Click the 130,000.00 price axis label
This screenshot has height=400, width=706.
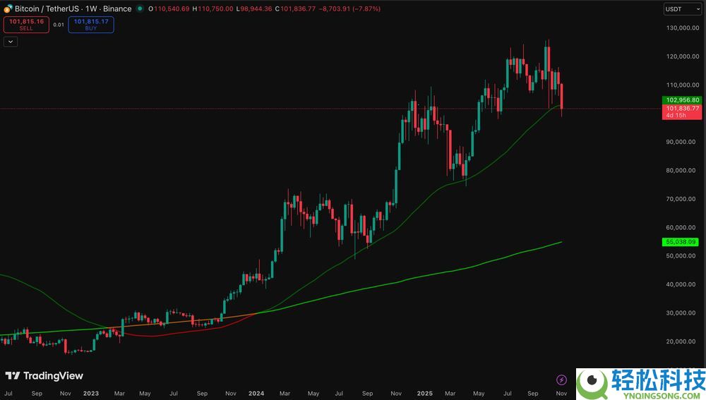pos(683,28)
